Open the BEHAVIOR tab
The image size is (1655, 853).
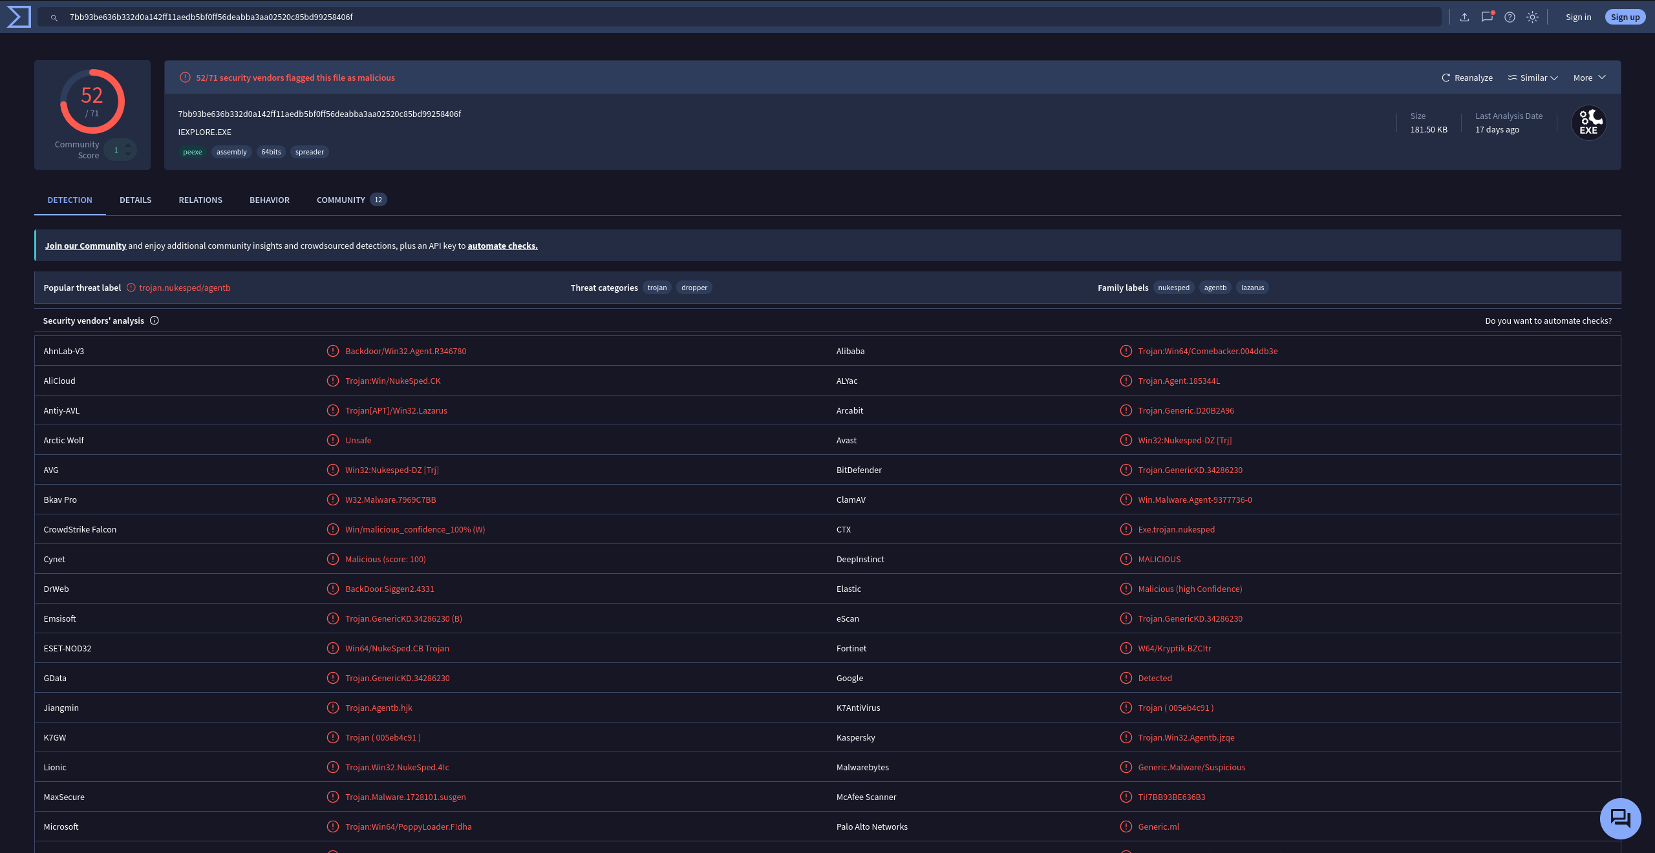coord(270,200)
